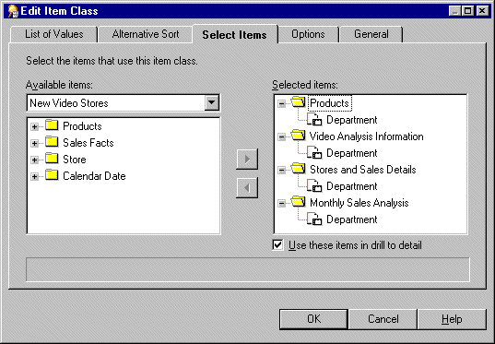The width and height of the screenshot is (495, 344).
Task: Select Store label in Available items
Action: click(75, 160)
